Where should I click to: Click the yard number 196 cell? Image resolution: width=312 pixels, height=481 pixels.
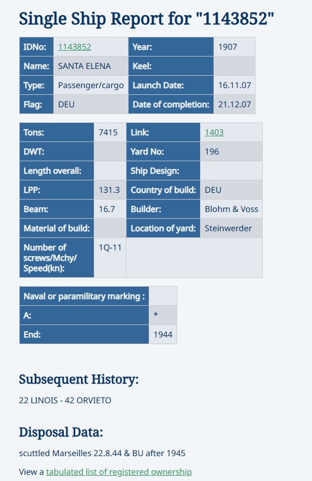[212, 151]
